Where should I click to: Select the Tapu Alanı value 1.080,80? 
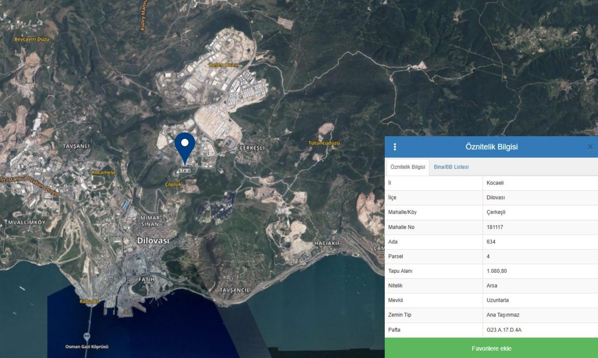[497, 271]
